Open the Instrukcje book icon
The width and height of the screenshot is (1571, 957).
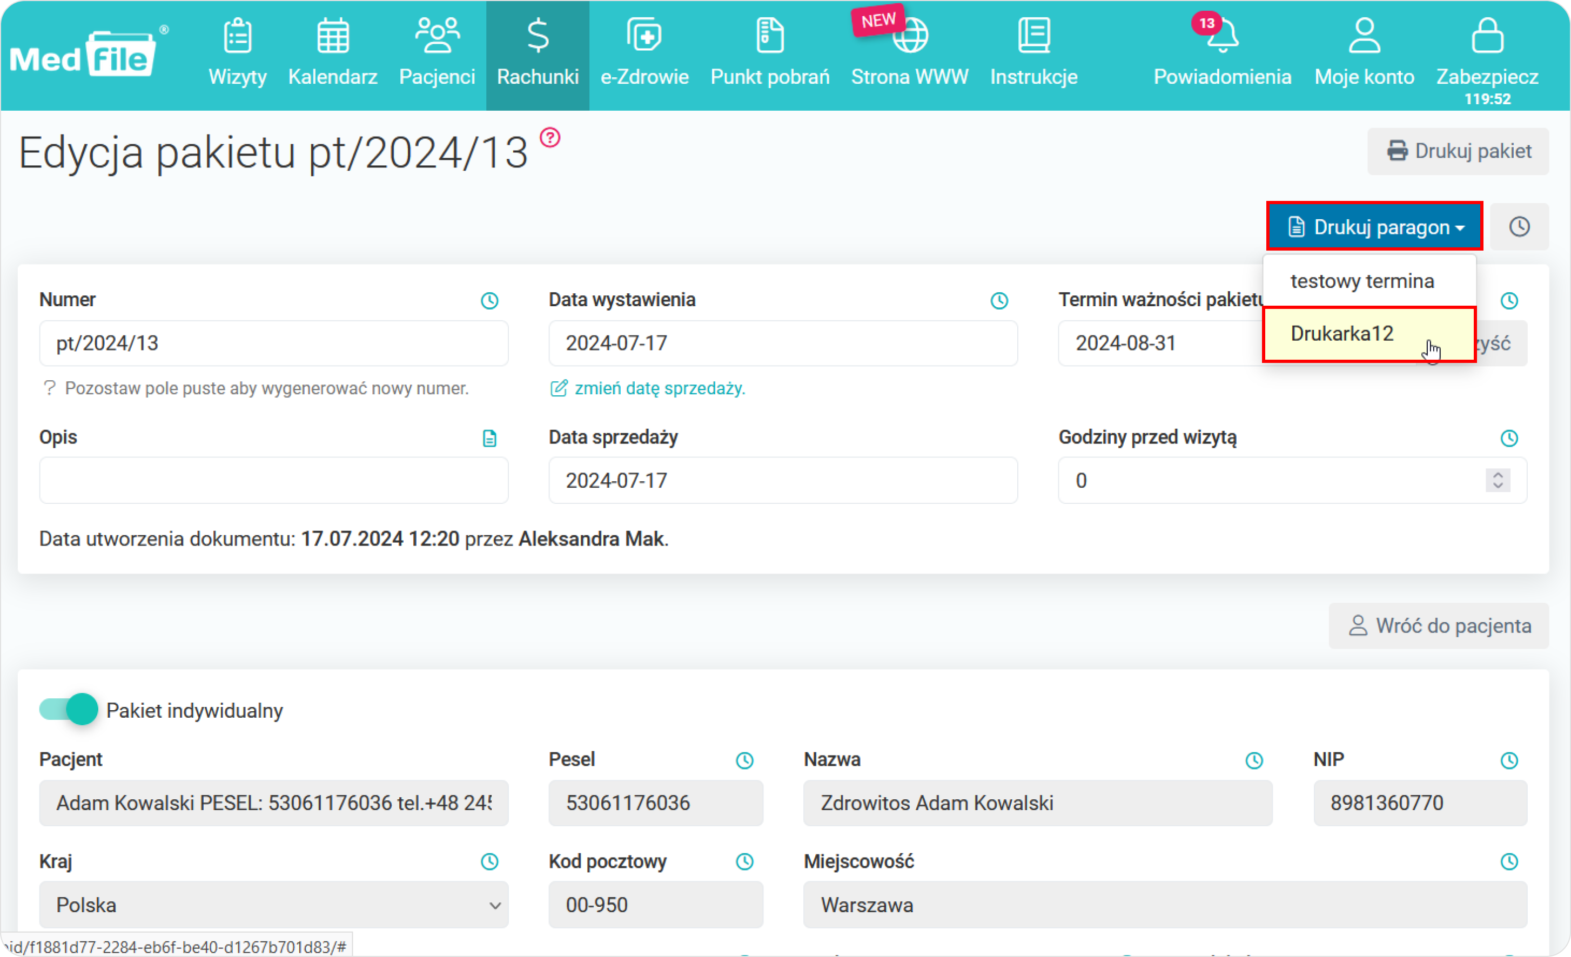click(x=1033, y=35)
